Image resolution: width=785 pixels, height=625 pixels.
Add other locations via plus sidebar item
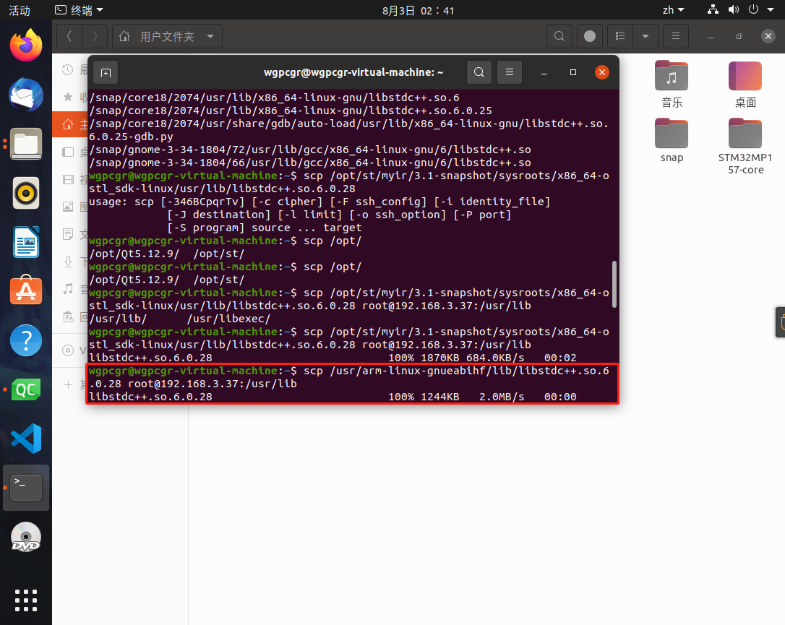pyautogui.click(x=68, y=384)
